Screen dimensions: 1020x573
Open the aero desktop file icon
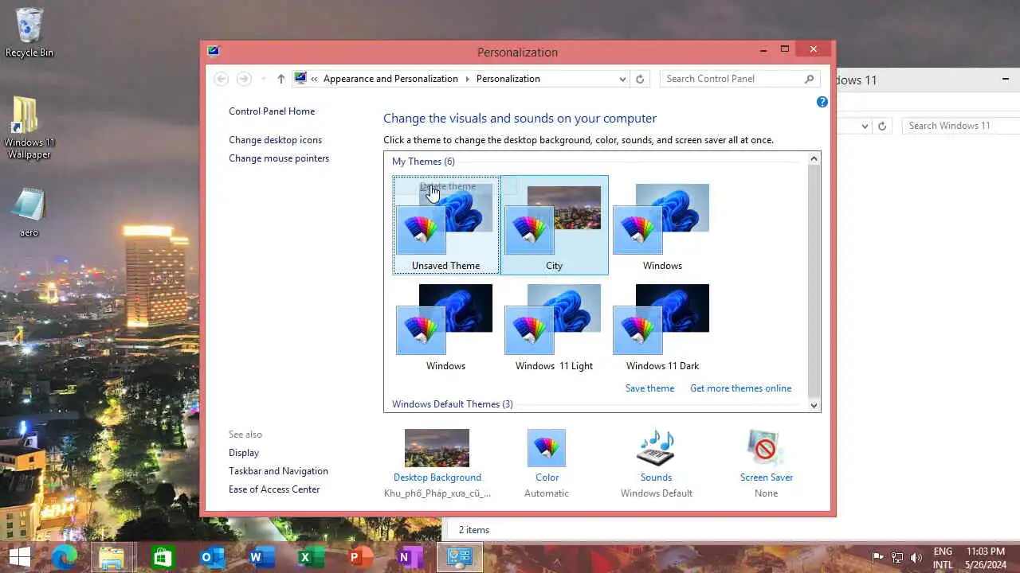click(29, 212)
